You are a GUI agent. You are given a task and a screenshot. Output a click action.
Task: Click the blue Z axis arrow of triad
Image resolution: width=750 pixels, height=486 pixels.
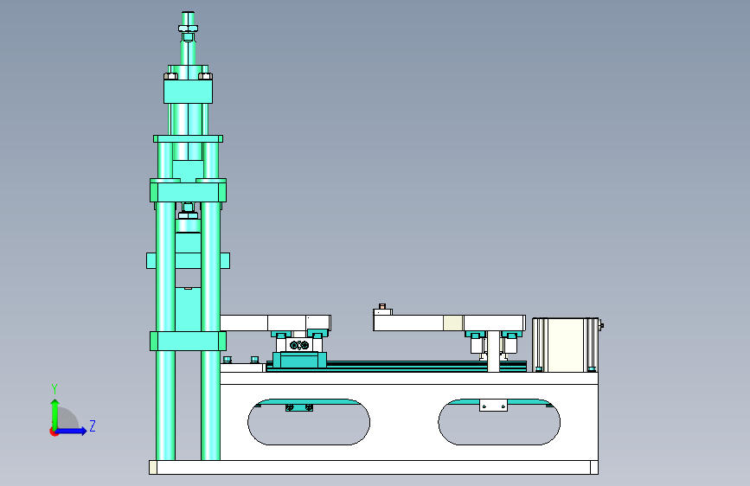72,431
